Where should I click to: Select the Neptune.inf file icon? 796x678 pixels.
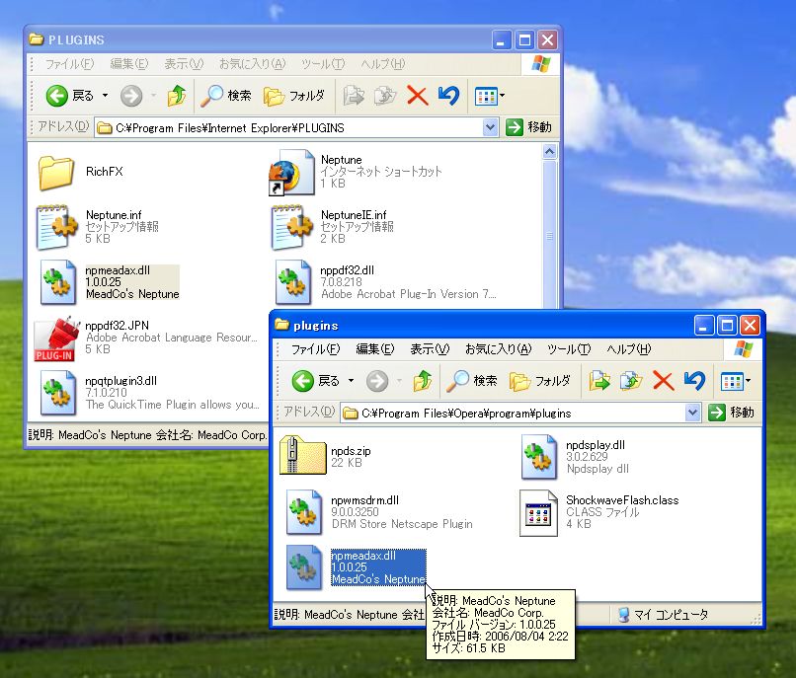pyautogui.click(x=56, y=227)
